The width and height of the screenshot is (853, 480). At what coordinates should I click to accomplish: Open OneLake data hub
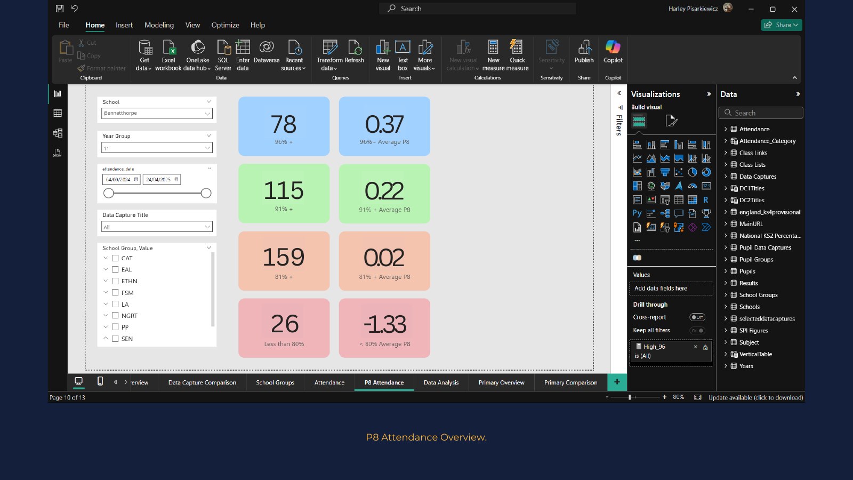pos(198,55)
